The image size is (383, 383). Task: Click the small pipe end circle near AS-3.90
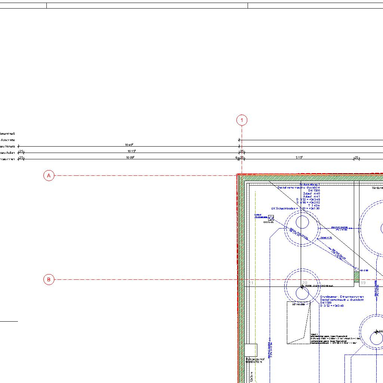356,269
